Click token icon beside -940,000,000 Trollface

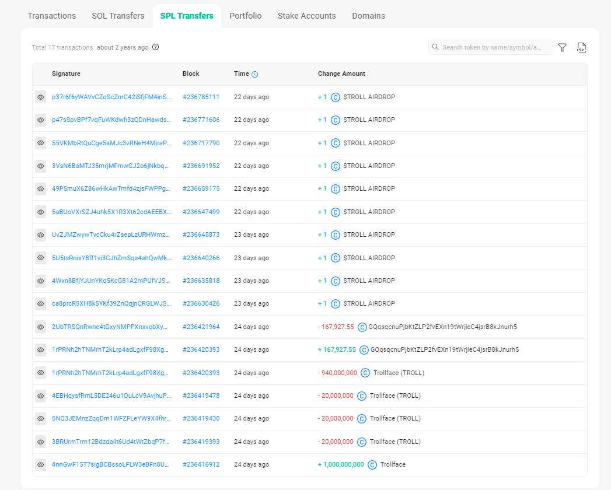(x=365, y=373)
